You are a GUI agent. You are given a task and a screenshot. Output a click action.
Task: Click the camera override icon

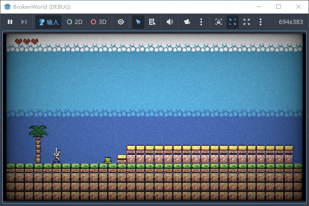[x=187, y=22]
